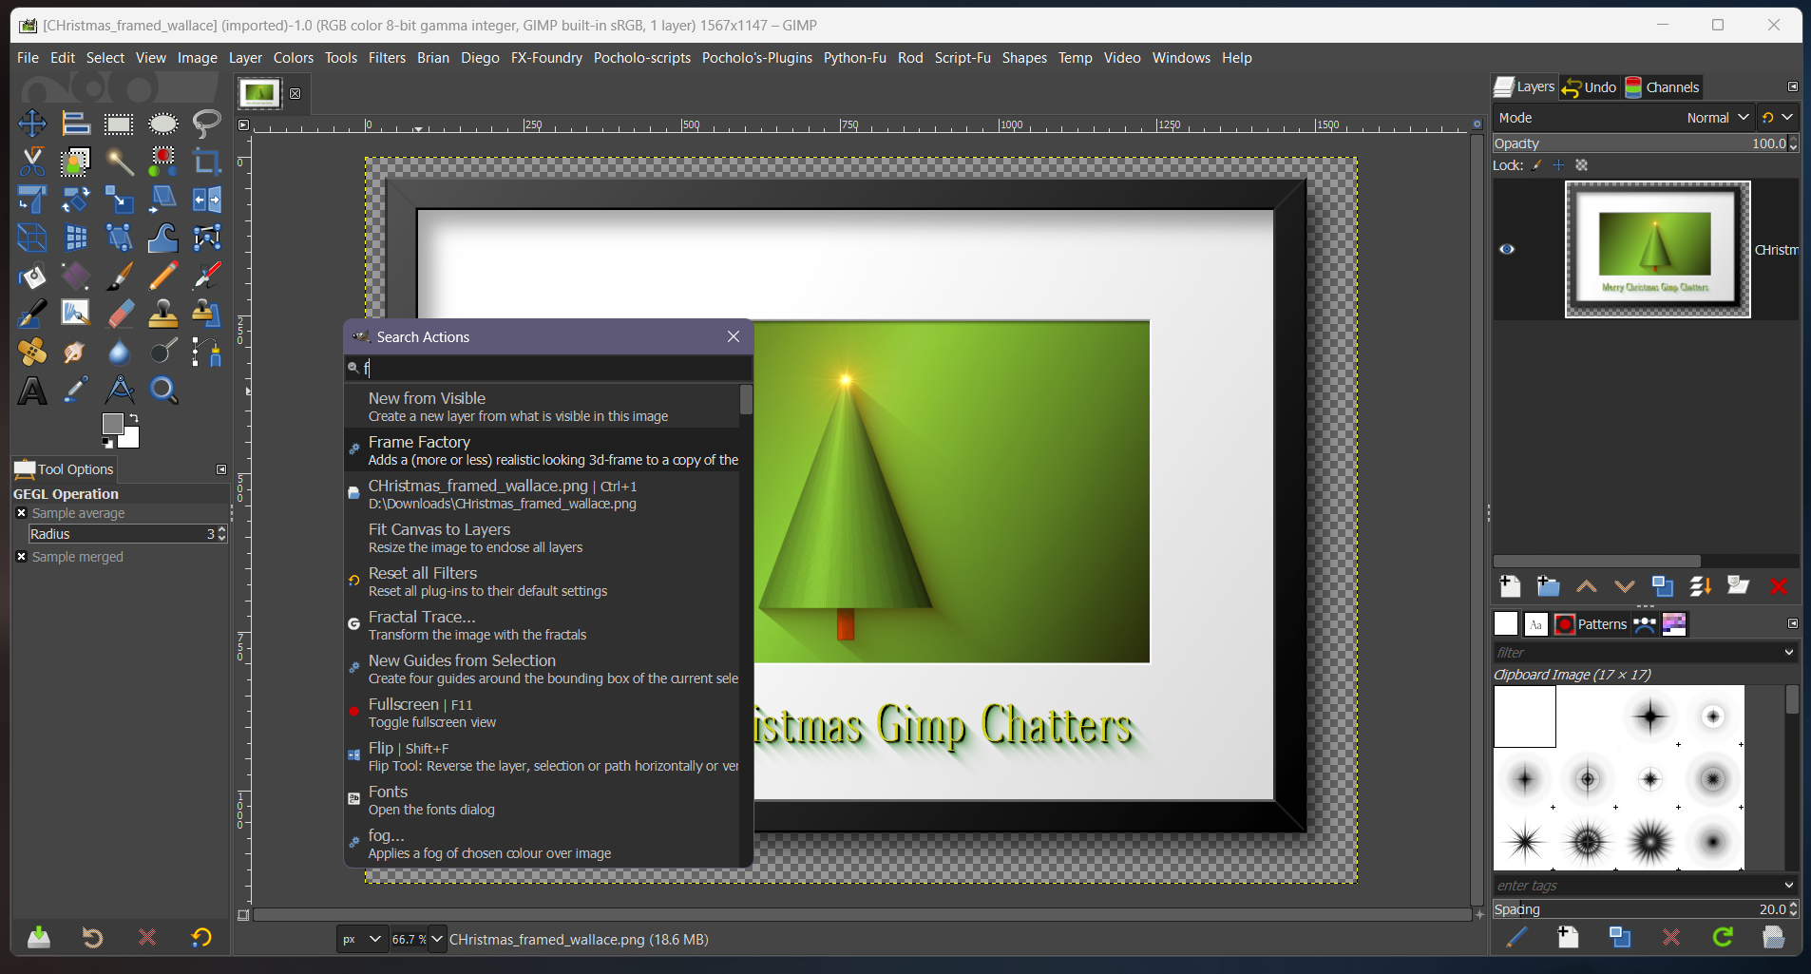The height and width of the screenshot is (974, 1811).
Task: Expand the enter tags dropdown
Action: pyautogui.click(x=1789, y=886)
